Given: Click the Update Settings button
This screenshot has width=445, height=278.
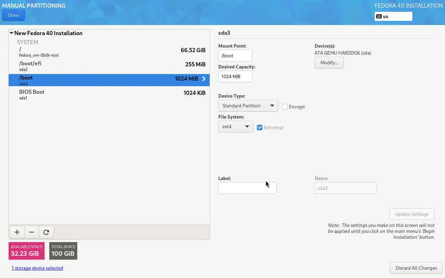Looking at the screenshot, I should tap(412, 214).
